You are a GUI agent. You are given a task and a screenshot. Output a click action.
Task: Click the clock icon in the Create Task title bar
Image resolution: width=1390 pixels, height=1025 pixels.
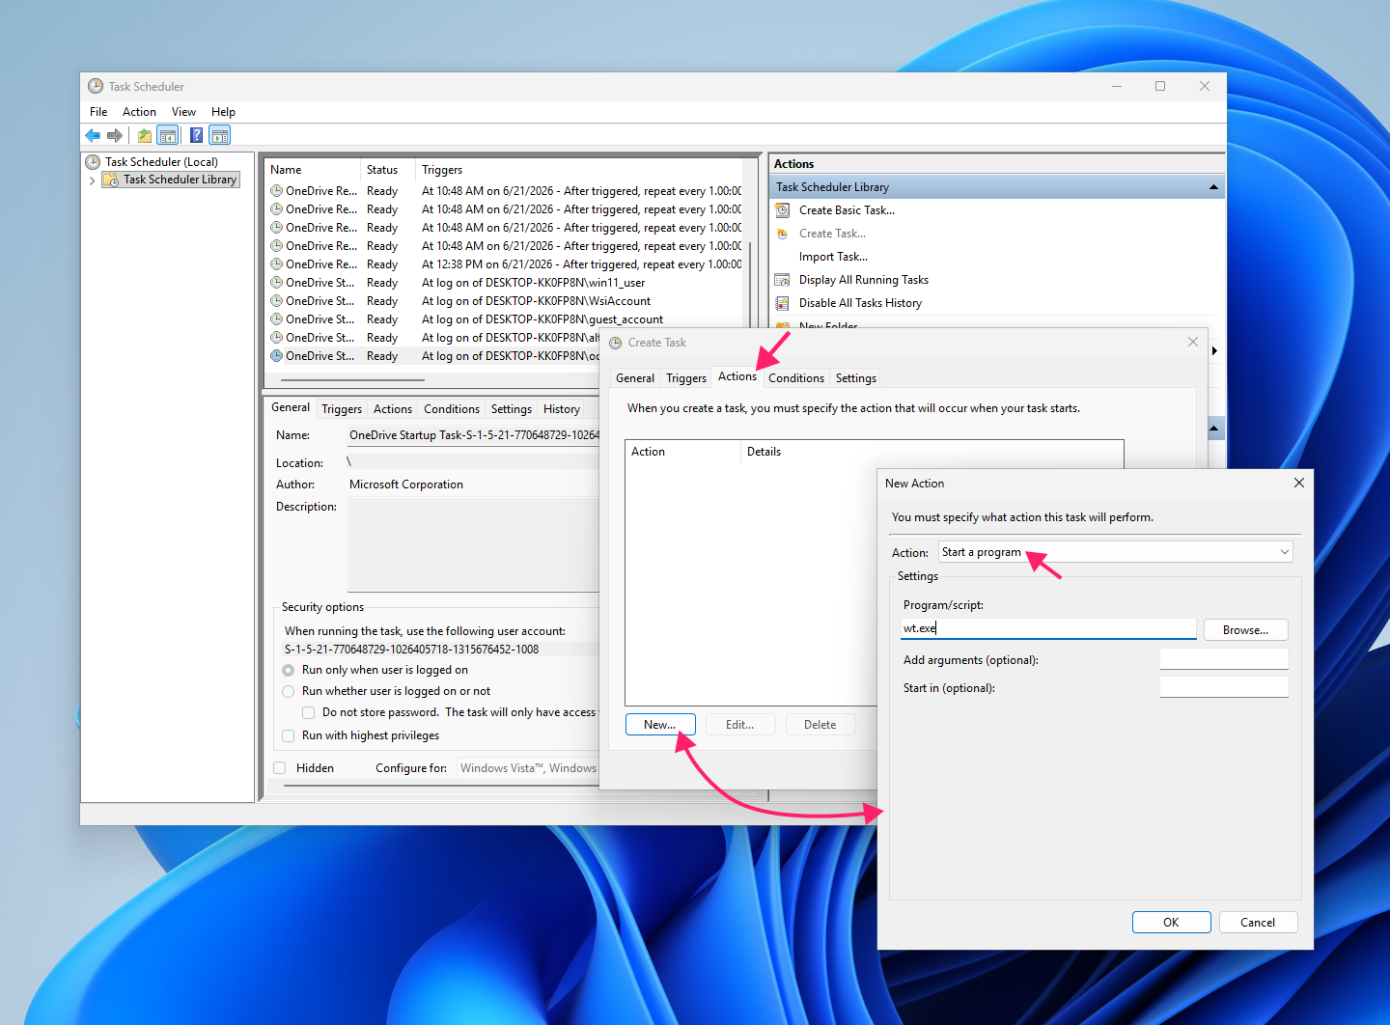616,343
